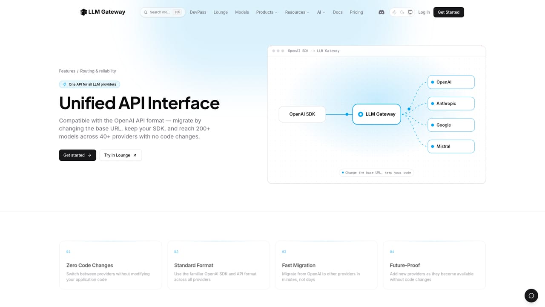Click 'Change the base URL, keep your code' label
Viewport: 545px width, 307px height.
click(x=376, y=173)
